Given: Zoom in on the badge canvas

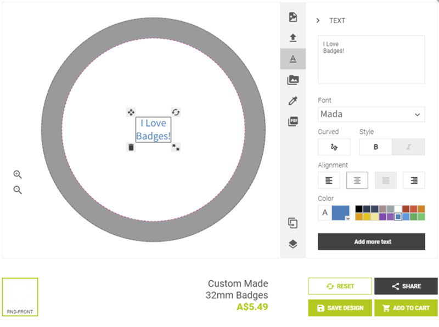Looking at the screenshot, I should pyautogui.click(x=18, y=174).
